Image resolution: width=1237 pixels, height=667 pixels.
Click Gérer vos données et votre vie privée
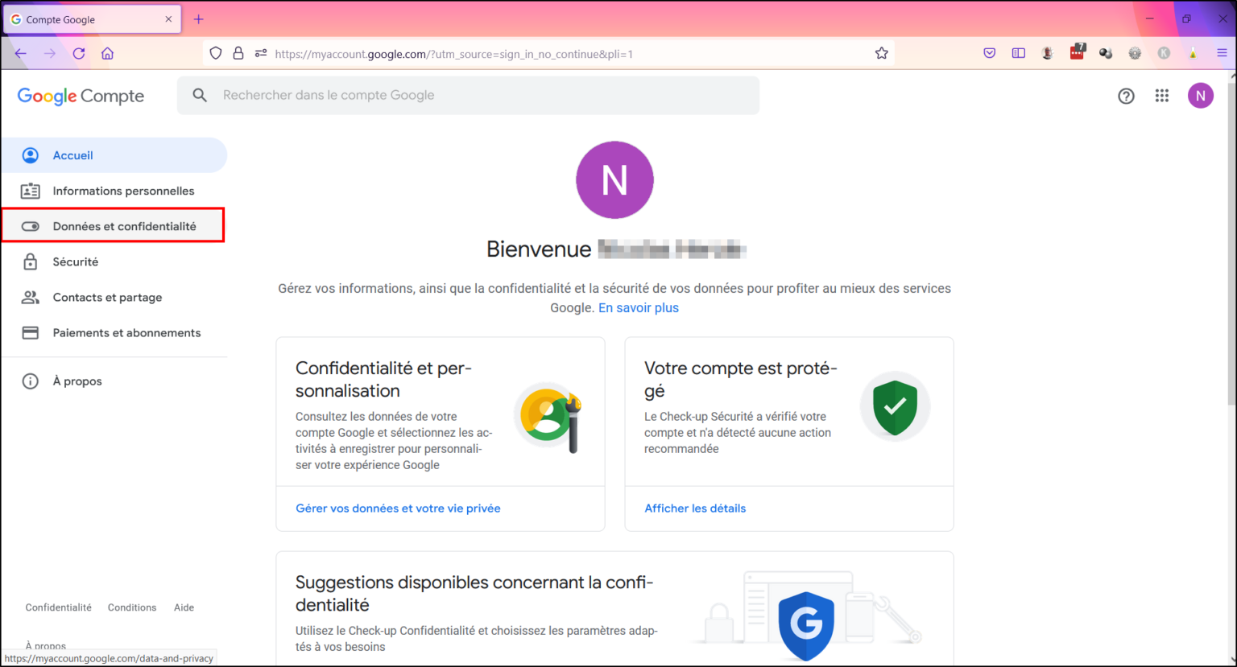tap(398, 508)
